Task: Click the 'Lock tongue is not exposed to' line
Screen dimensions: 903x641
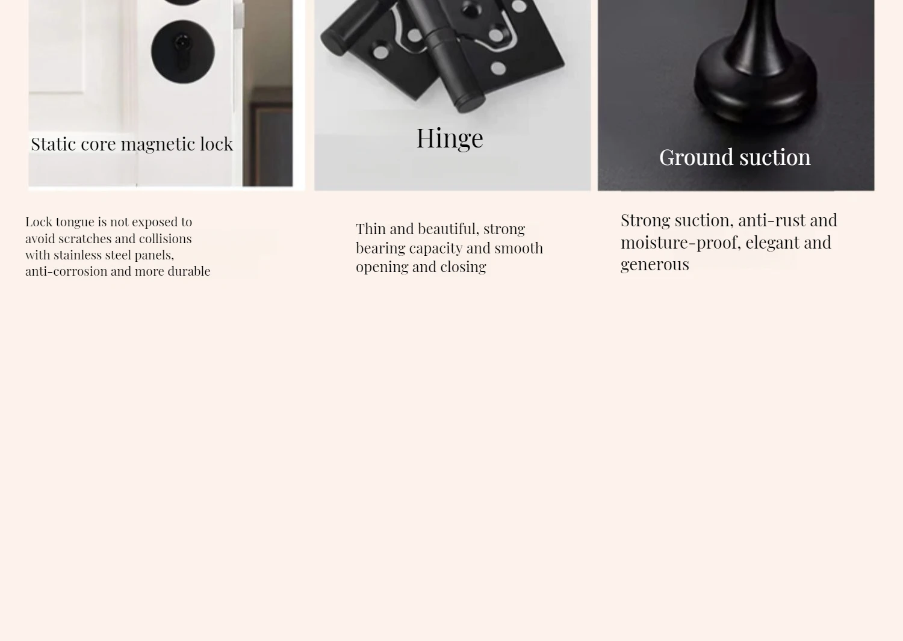Action: pos(109,222)
